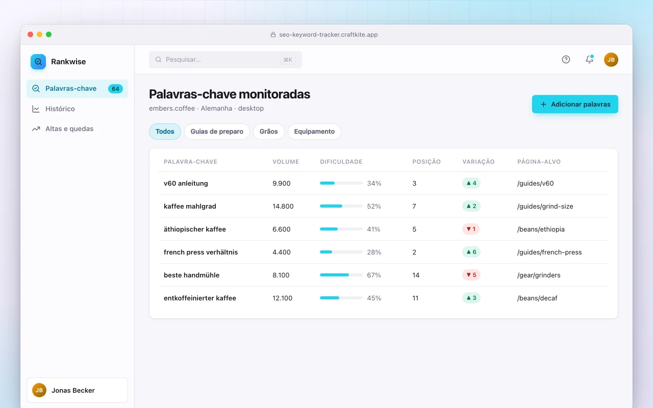Image resolution: width=653 pixels, height=408 pixels.
Task: Select french press verhältnis keyword
Action: (x=200, y=252)
